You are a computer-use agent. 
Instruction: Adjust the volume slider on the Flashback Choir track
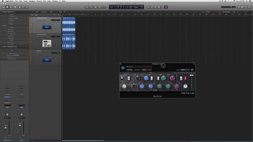point(56,20)
